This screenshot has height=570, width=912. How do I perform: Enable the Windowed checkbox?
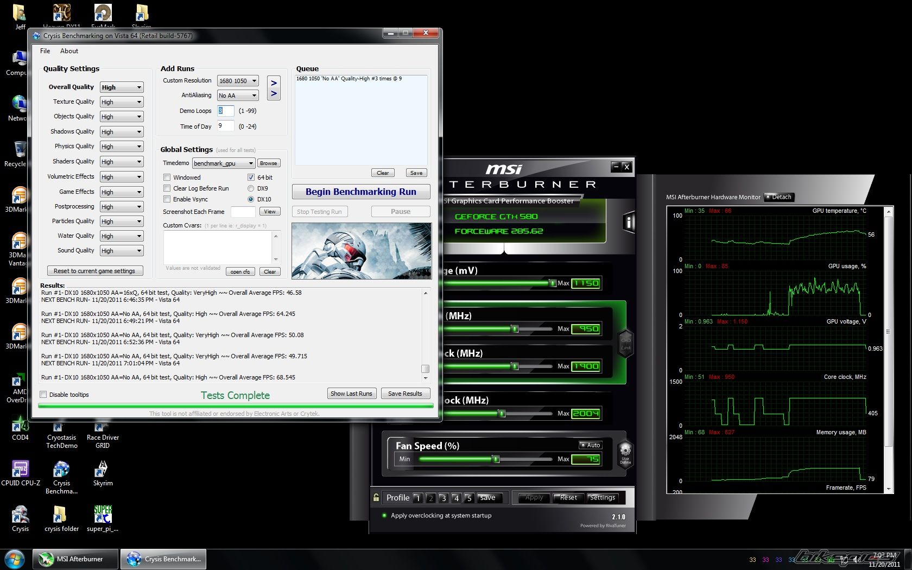coord(167,178)
